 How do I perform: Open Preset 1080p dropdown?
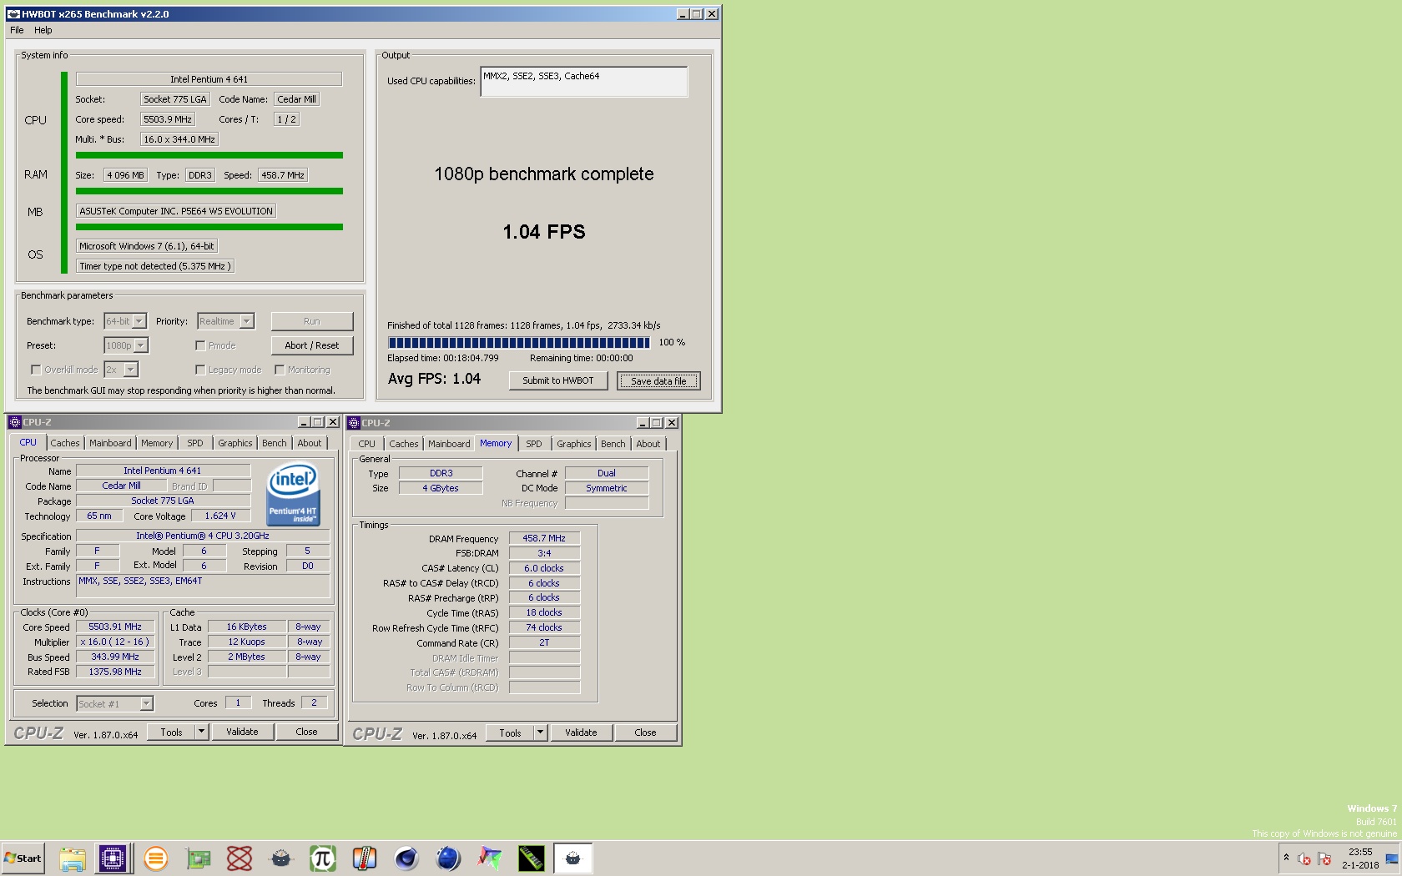pos(126,345)
